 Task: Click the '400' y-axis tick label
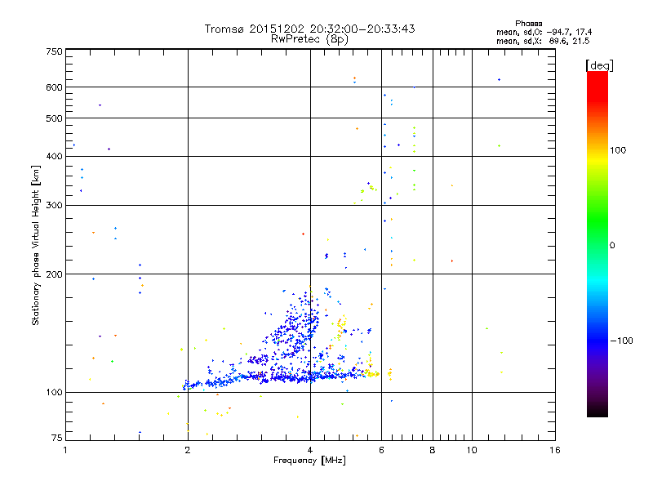pyautogui.click(x=54, y=157)
